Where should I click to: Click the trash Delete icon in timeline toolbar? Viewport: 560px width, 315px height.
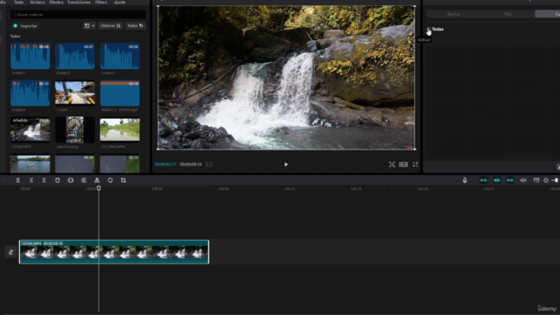(58, 180)
